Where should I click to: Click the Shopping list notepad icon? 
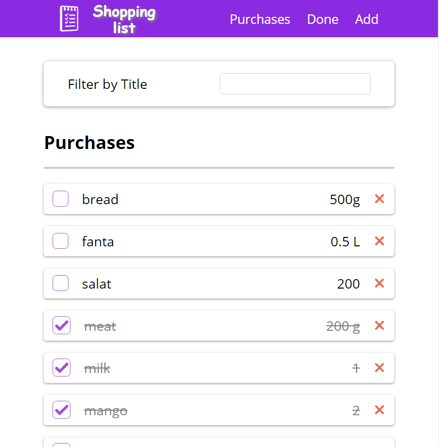tap(69, 18)
